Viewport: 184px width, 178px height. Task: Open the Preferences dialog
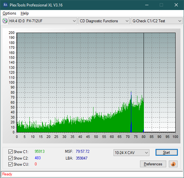click(x=153, y=164)
